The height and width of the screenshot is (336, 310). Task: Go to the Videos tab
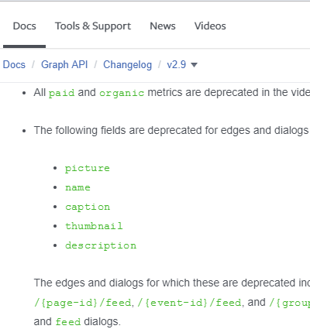tap(210, 26)
